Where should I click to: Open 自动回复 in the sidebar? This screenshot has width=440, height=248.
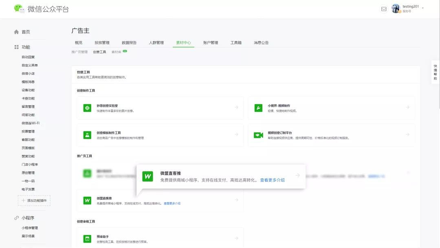28,57
